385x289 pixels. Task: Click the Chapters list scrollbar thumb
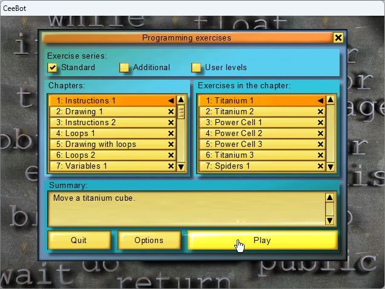click(181, 112)
